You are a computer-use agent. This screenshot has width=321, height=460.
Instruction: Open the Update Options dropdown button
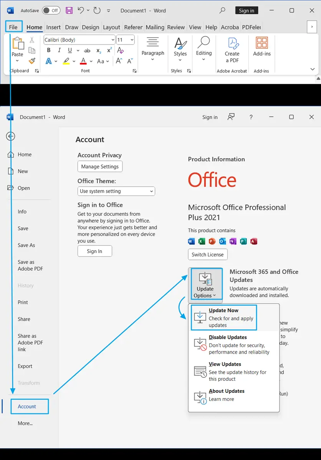tap(205, 284)
